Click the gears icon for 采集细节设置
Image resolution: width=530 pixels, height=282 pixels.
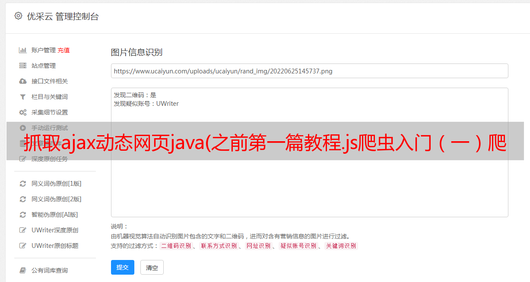[23, 112]
